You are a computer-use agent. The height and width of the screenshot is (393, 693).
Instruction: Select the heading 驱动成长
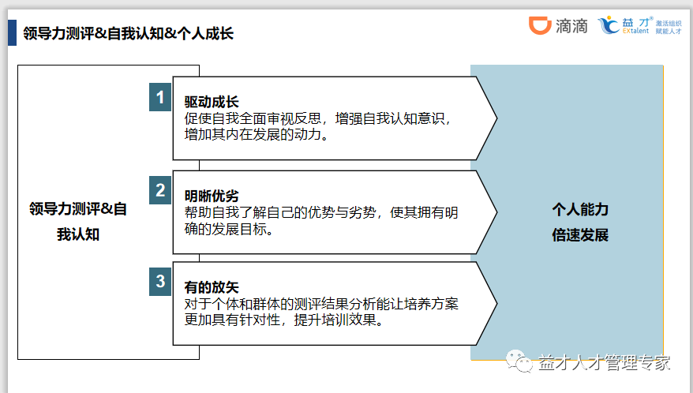coord(212,102)
